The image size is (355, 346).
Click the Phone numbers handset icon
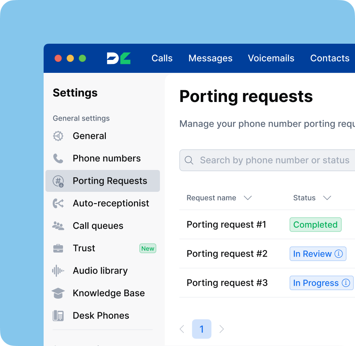coord(58,158)
